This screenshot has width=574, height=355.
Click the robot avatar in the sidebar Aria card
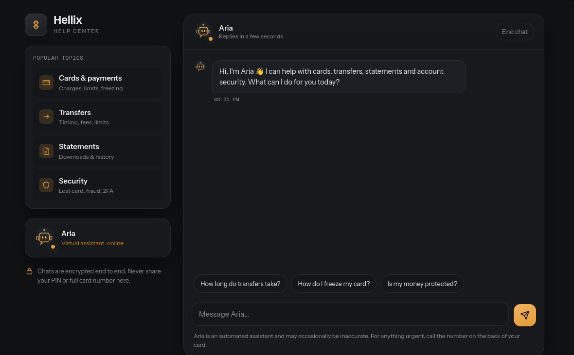click(x=44, y=238)
